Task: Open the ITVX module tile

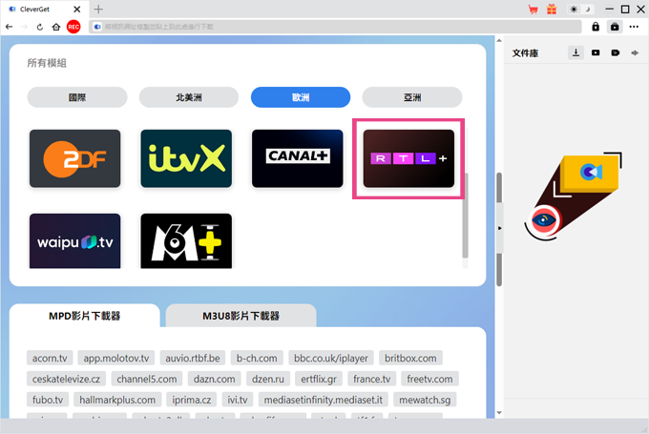Action: [186, 158]
